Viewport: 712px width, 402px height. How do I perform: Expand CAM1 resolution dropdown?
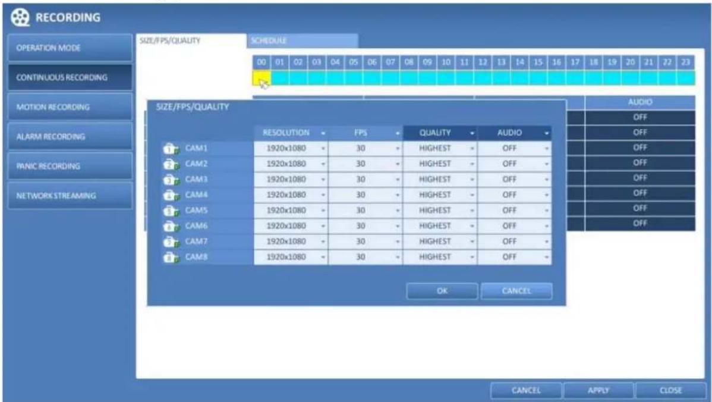[x=291, y=149]
